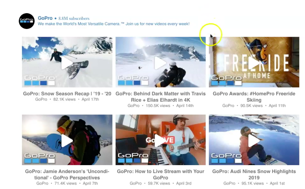The image size is (305, 189).
Task: Click GoPro author name under Freeride Skiing video
Action: pos(228,106)
